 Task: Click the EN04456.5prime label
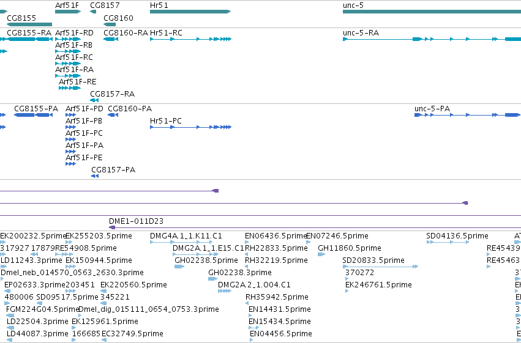(281, 334)
